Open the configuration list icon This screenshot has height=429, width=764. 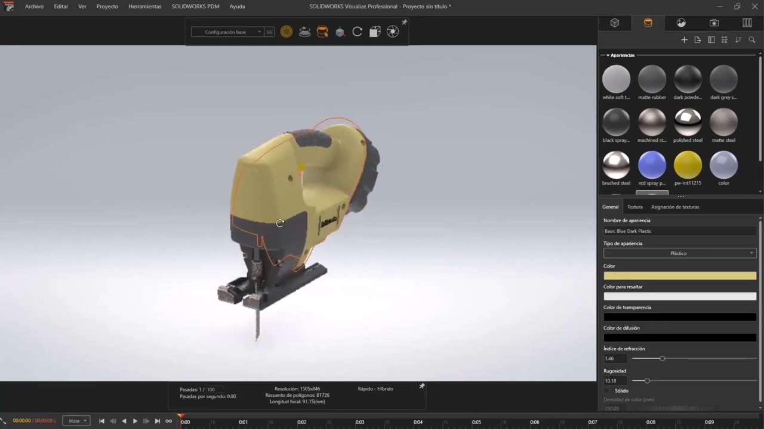(270, 32)
